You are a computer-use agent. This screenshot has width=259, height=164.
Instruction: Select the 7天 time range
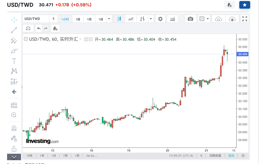click(65, 156)
